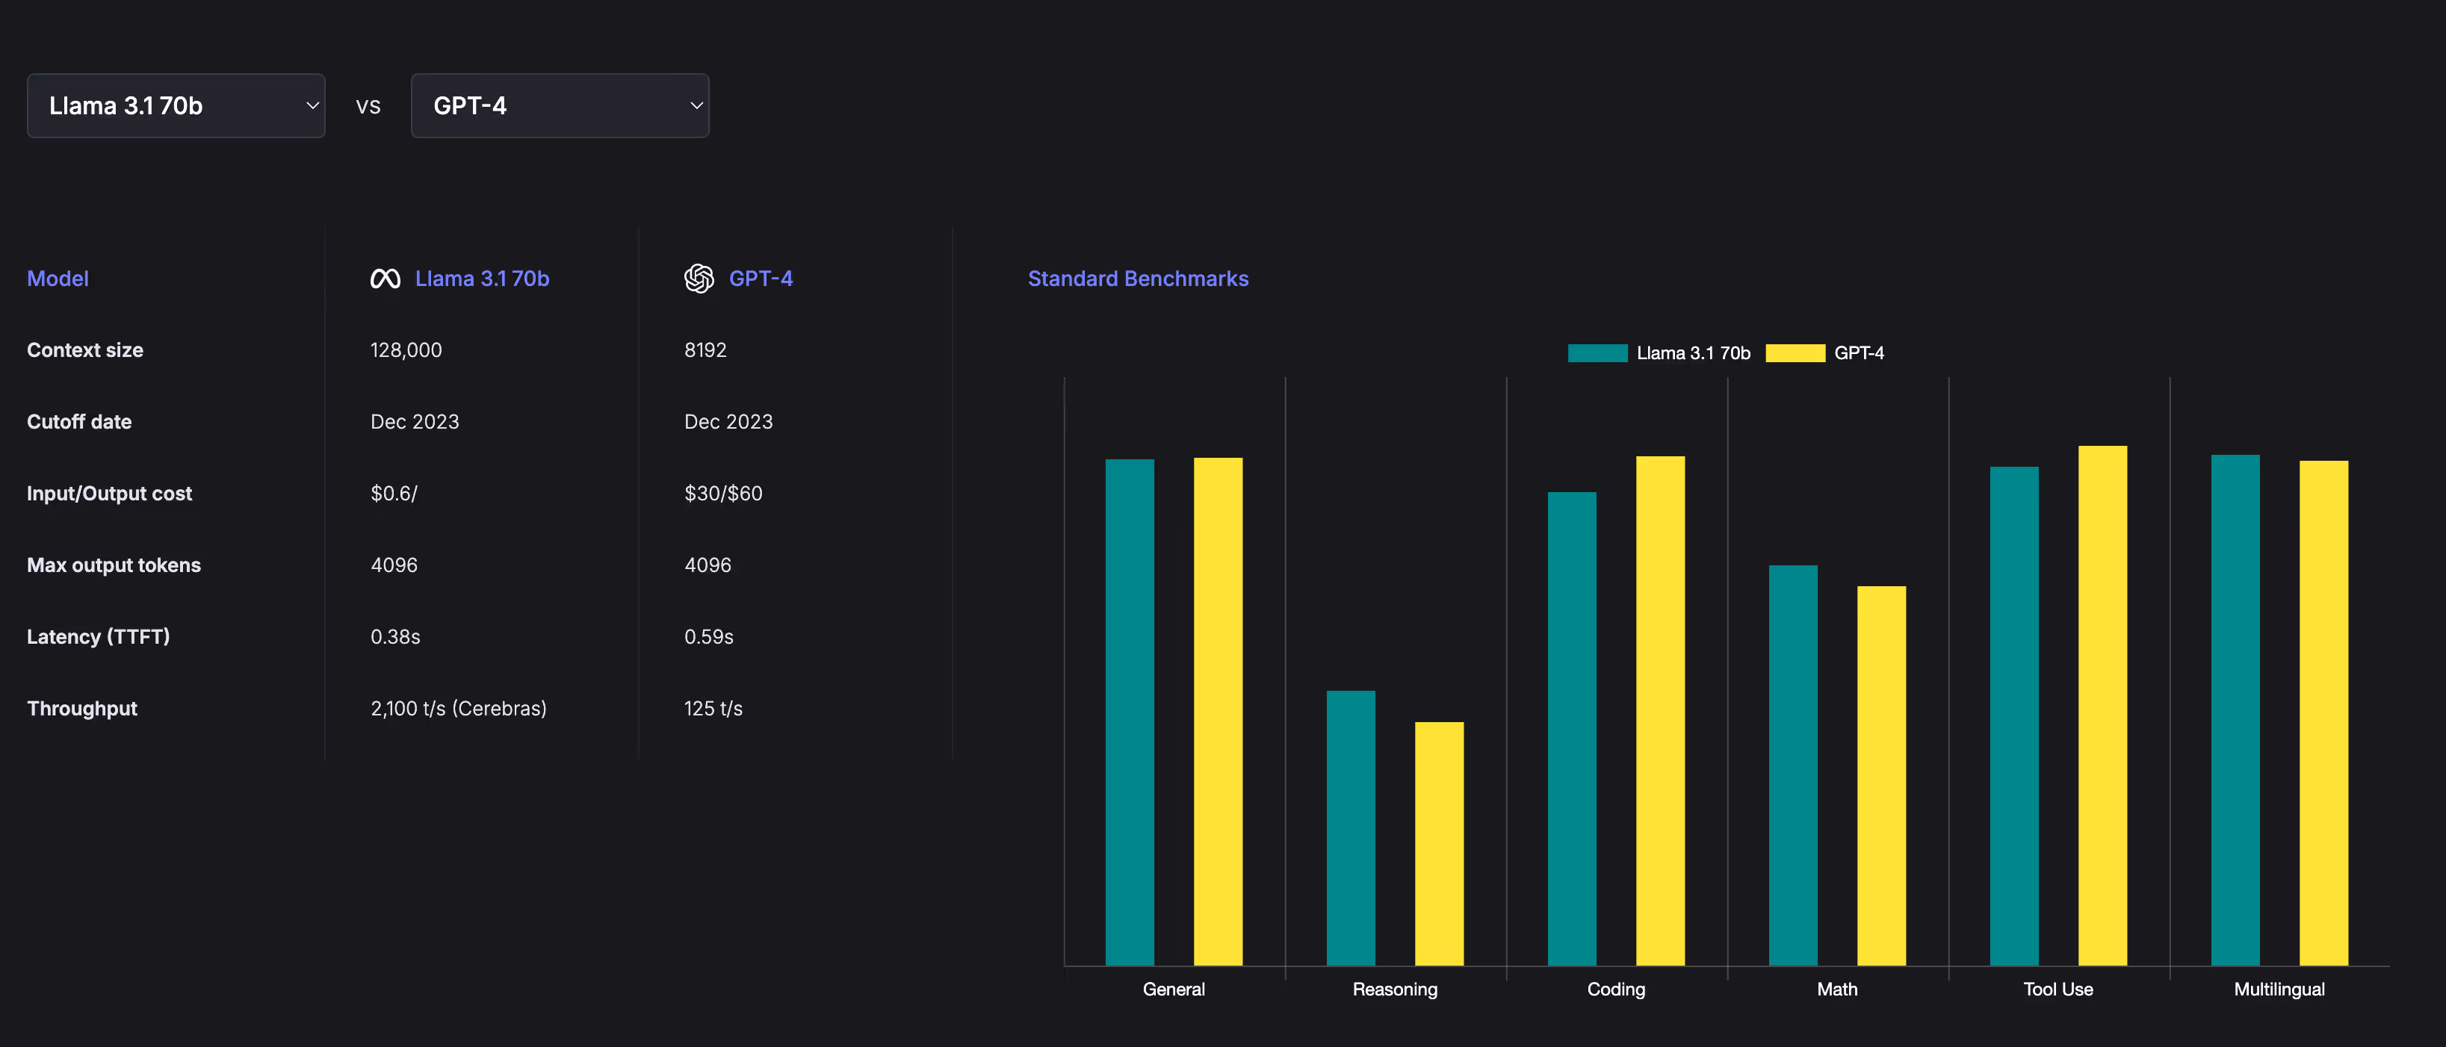Click the Llama 3.1 70b legend label
This screenshot has width=2446, height=1047.
[x=1693, y=353]
